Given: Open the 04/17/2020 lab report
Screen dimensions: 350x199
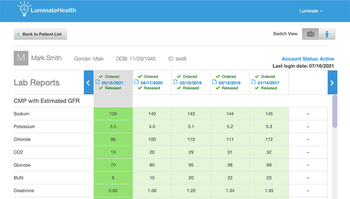Looking at the screenshot, I should [151, 83].
